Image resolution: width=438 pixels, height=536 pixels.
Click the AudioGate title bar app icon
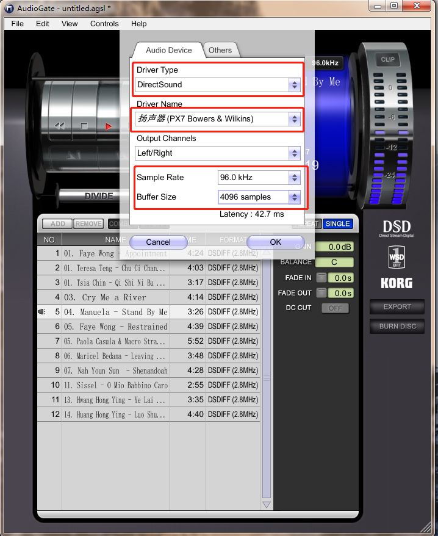coord(9,8)
